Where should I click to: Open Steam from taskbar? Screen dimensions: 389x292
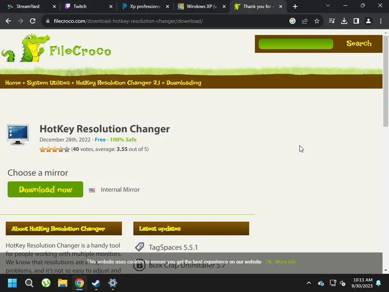tap(96, 283)
